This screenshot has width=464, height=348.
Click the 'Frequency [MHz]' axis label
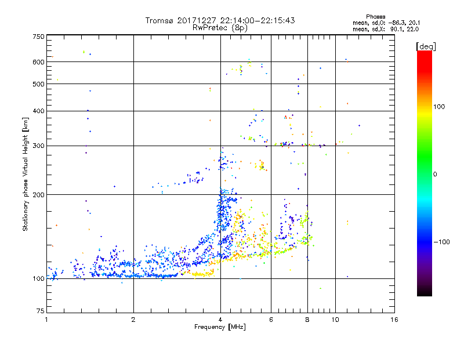click(x=220, y=327)
